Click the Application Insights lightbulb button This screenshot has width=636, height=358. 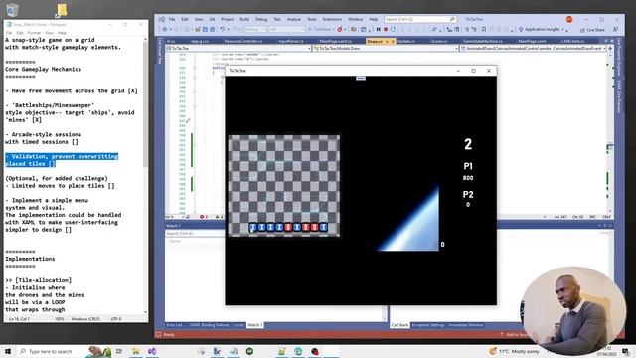point(541,29)
